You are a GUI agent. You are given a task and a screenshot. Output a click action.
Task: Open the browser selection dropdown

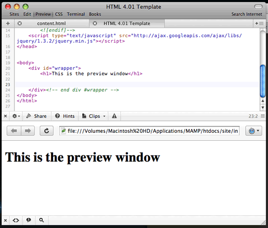(x=254, y=131)
